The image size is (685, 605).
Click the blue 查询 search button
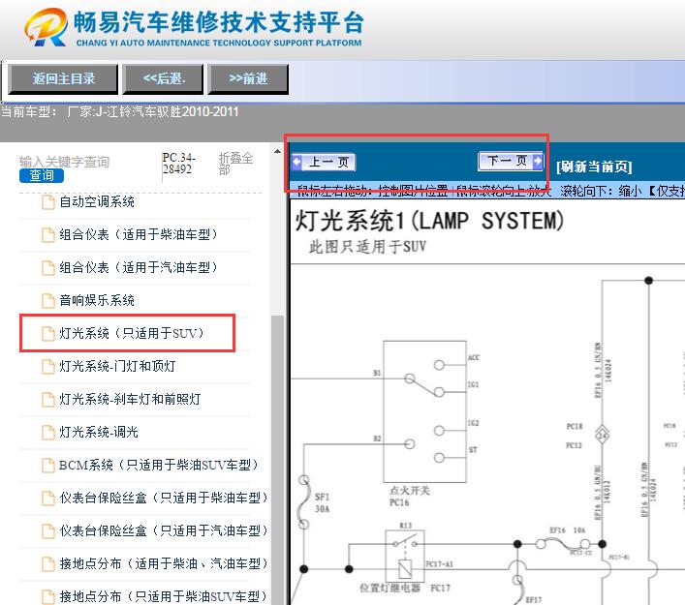pyautogui.click(x=42, y=175)
